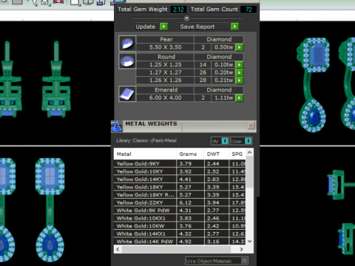Select the White Gold:10KX1 row
The width and height of the screenshot is (355, 266).
(x=180, y=218)
